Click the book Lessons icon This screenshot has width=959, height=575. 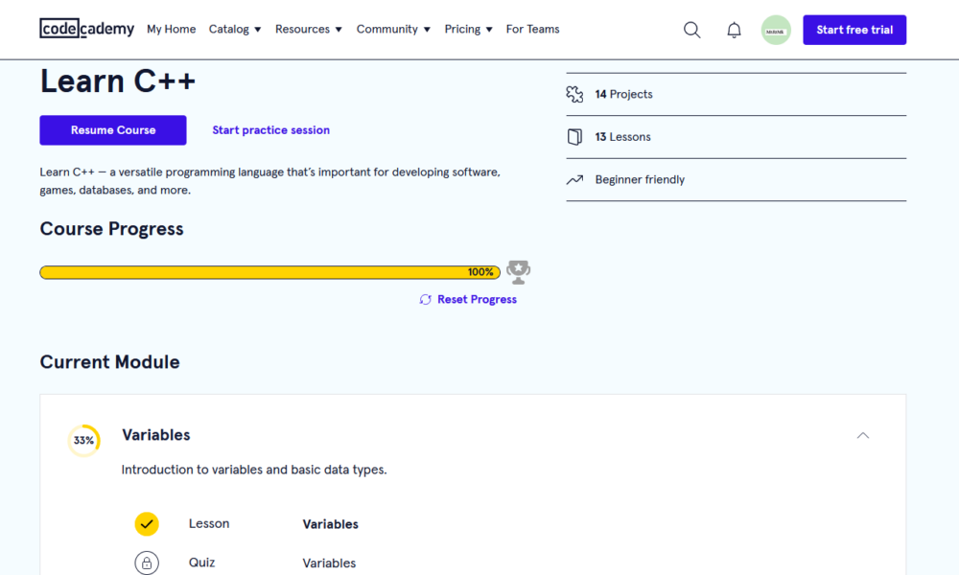[574, 137]
